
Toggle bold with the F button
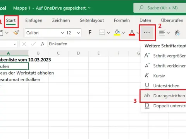90,32
